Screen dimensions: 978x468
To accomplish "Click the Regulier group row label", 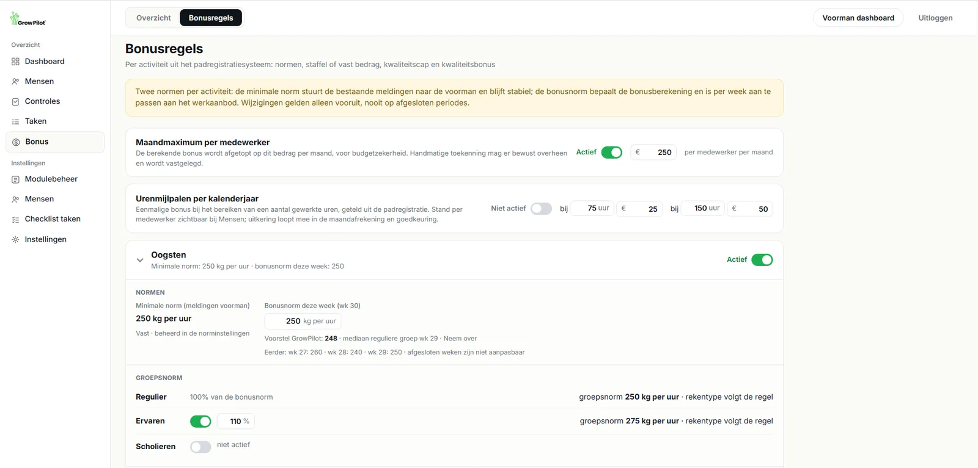I will [x=151, y=397].
